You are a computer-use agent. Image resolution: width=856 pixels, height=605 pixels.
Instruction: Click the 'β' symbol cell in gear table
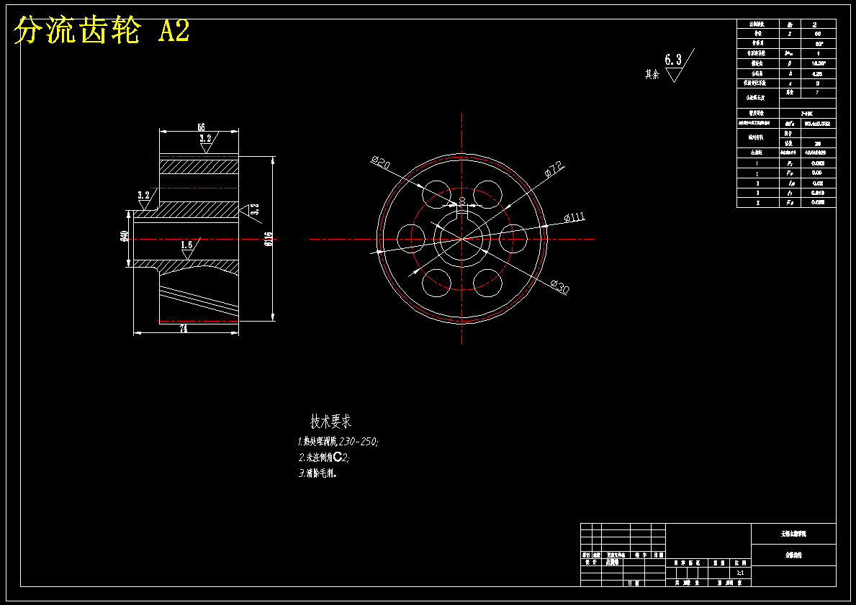790,63
